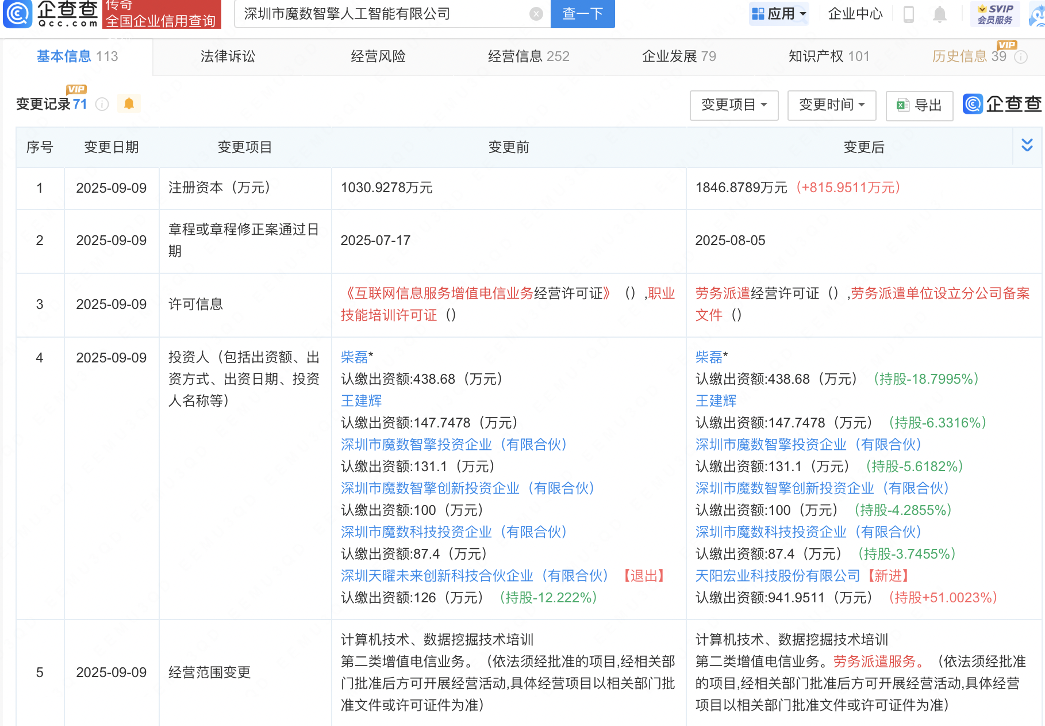
Task: Switch to the 经营风险 tab
Action: click(x=378, y=56)
